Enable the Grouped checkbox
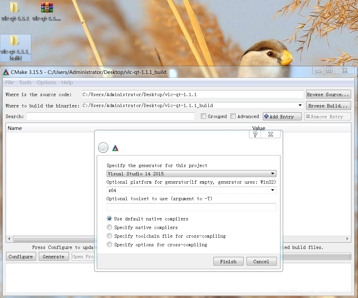The image size is (358, 298). coord(204,116)
